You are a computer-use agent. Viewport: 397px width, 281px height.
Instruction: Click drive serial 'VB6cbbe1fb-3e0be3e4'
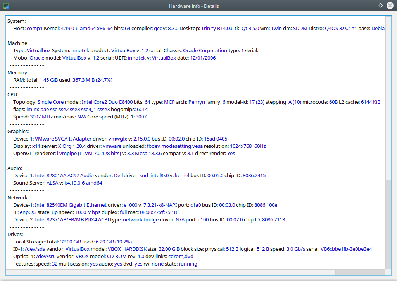click(x=346, y=249)
